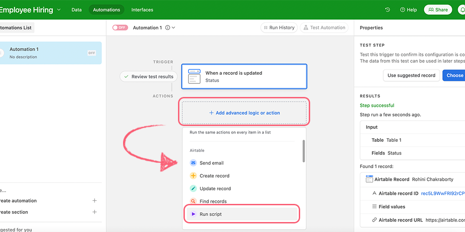Screen dimensions: 465x232
Task: Click Review test results
Action: coord(148,77)
